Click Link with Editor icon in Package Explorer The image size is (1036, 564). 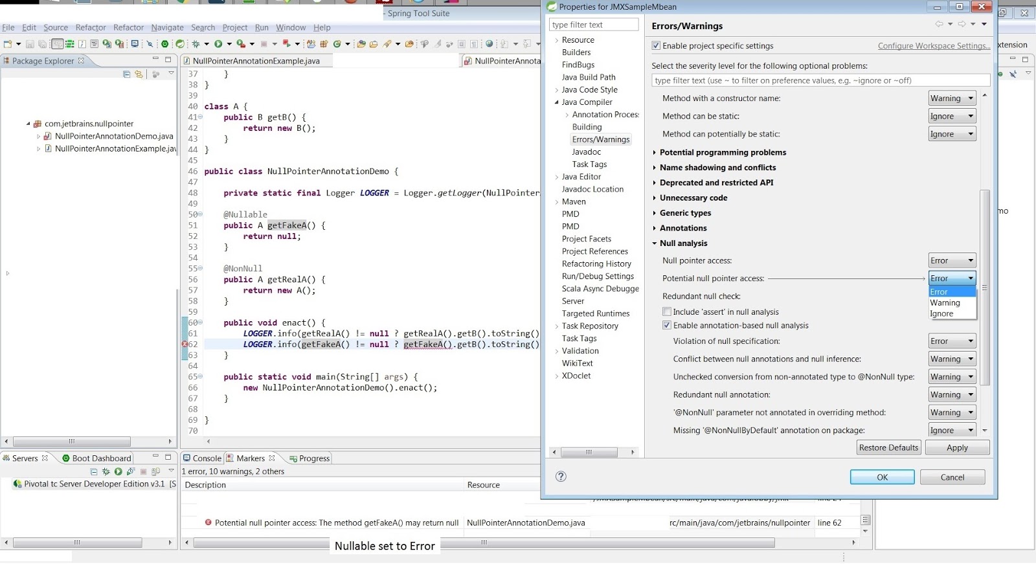point(139,74)
